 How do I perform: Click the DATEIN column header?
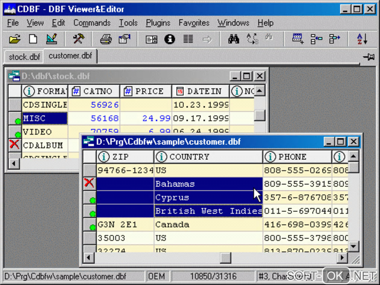(x=201, y=91)
